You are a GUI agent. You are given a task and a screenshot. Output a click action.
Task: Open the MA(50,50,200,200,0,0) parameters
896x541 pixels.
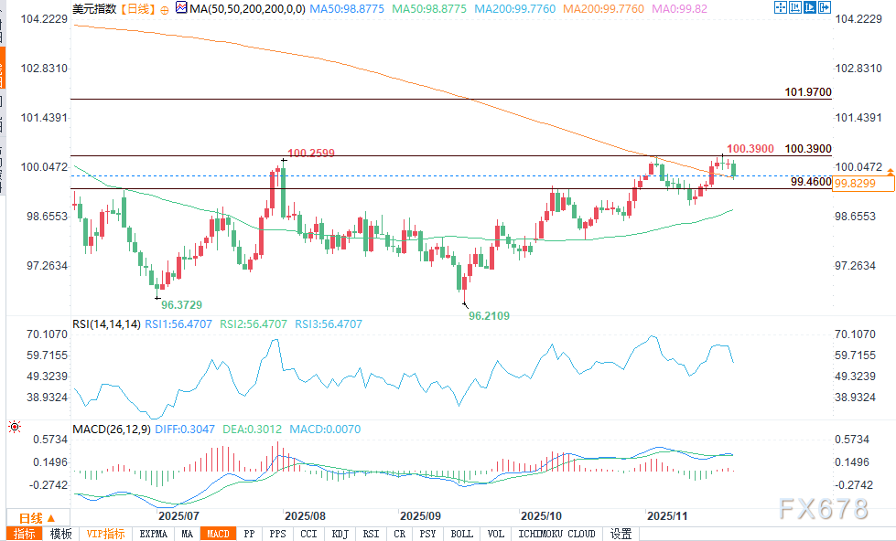point(241,8)
